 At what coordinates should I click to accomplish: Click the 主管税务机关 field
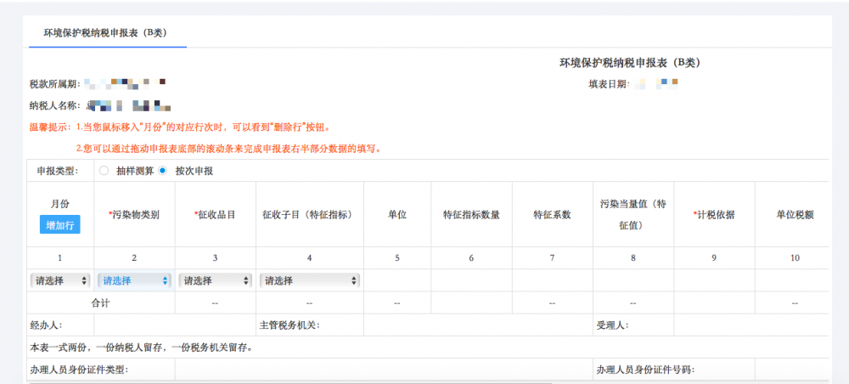tap(477, 325)
